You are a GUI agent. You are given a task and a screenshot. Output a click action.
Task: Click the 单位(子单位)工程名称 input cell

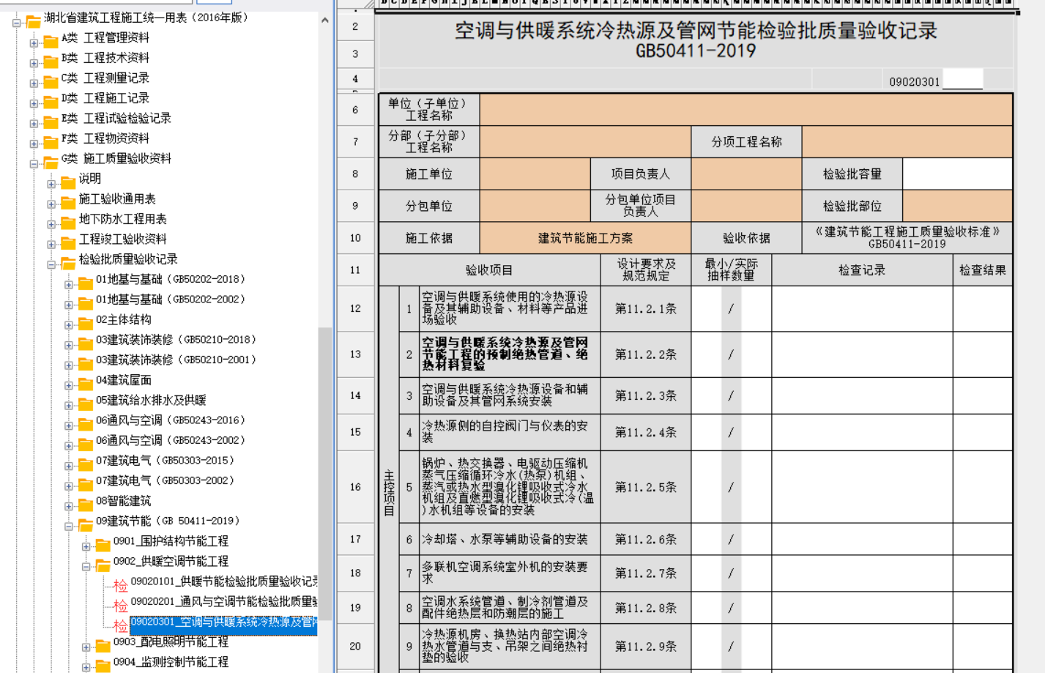tap(745, 110)
